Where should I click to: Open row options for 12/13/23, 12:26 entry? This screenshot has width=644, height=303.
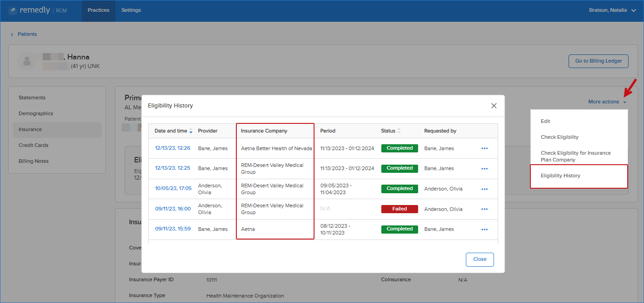coord(484,148)
